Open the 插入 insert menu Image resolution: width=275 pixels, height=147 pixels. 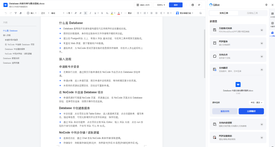[x=32, y=13]
